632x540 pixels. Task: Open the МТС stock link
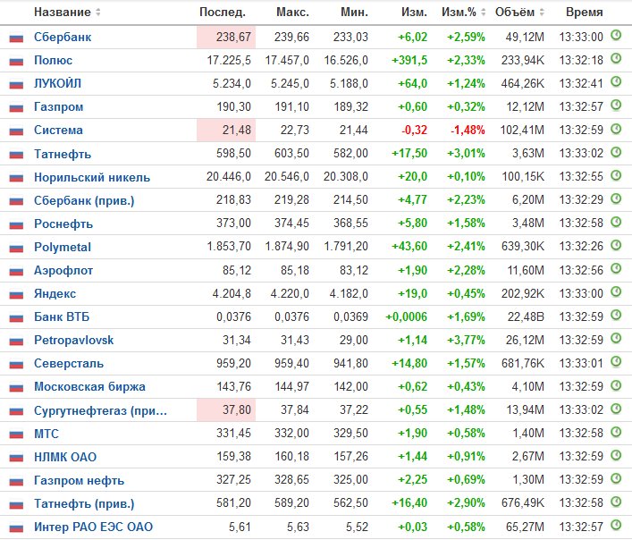pos(46,434)
